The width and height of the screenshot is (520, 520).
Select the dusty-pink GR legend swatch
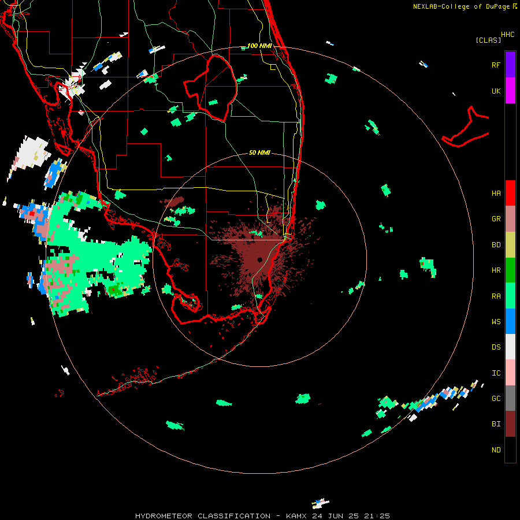click(x=510, y=218)
